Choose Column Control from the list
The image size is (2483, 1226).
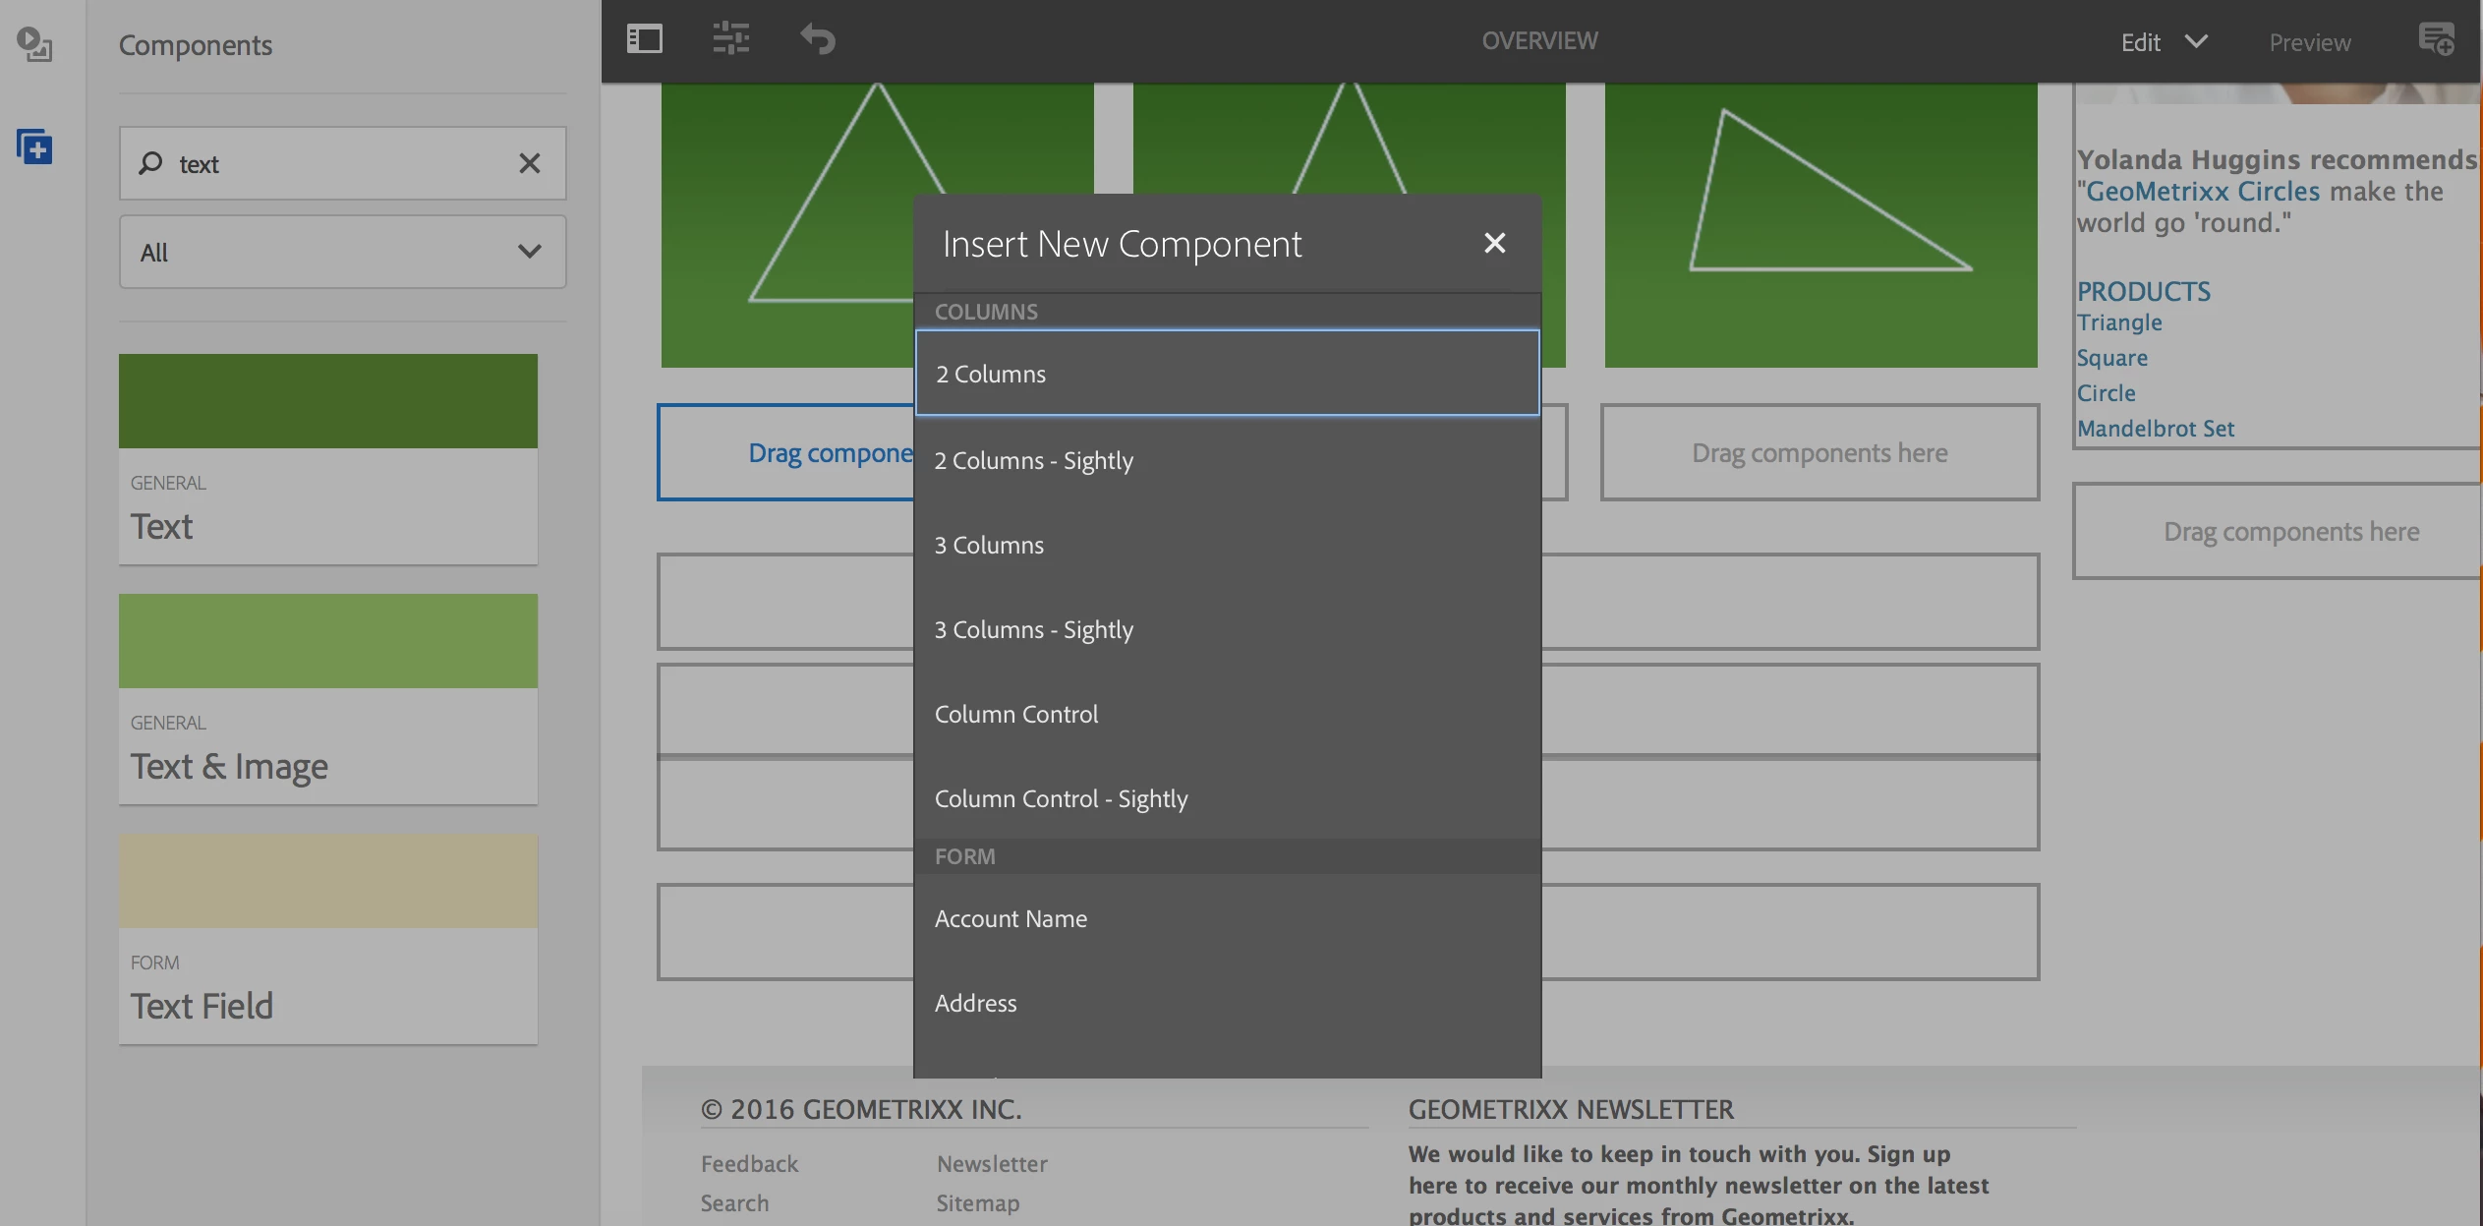click(x=1015, y=714)
